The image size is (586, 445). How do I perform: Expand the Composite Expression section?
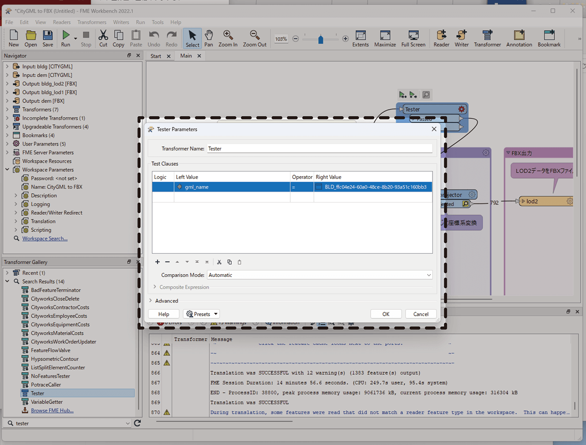[155, 287]
